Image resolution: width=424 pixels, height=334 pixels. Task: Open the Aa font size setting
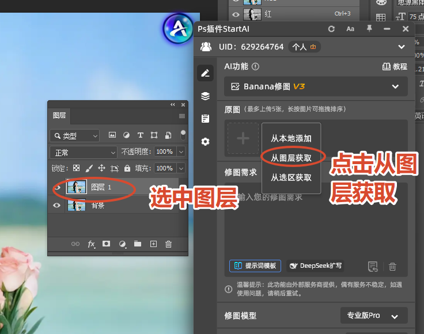point(350,29)
